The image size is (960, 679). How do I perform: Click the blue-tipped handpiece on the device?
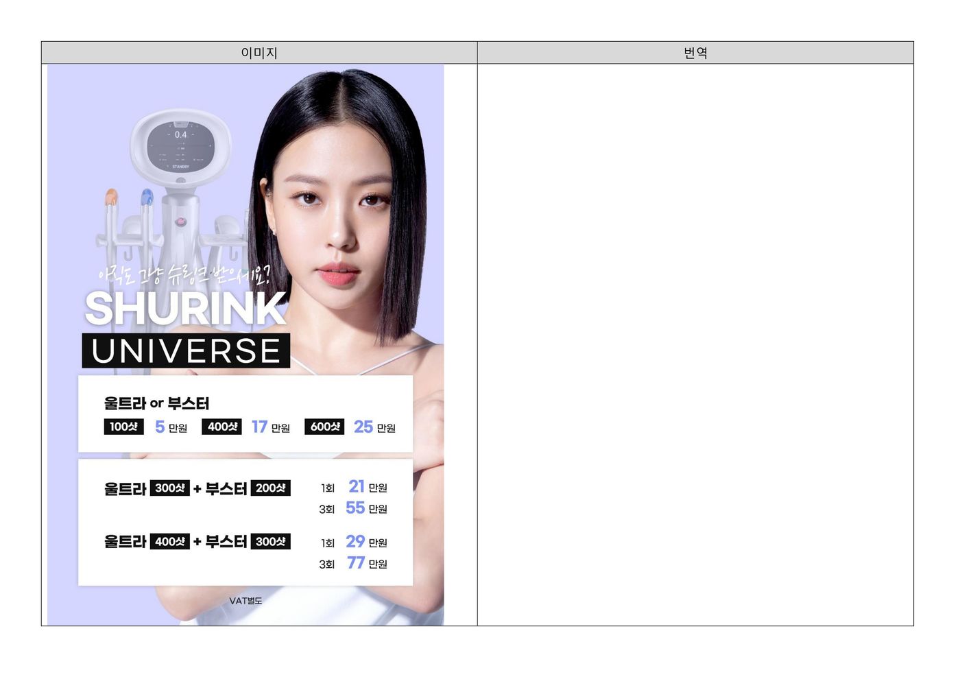(146, 198)
